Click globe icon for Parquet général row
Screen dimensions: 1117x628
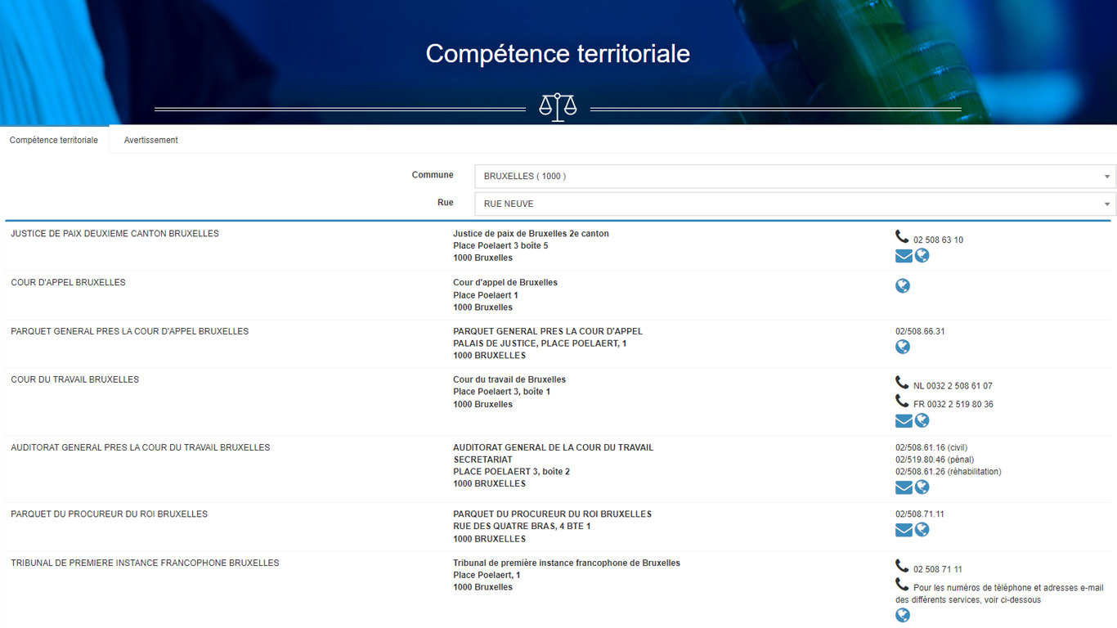pyautogui.click(x=903, y=347)
